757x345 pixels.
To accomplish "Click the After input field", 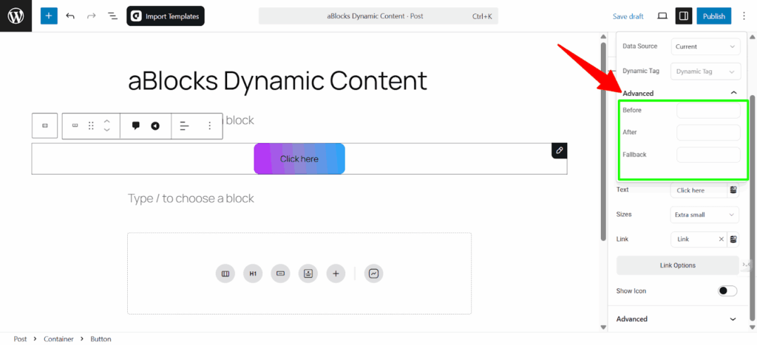I will point(708,132).
